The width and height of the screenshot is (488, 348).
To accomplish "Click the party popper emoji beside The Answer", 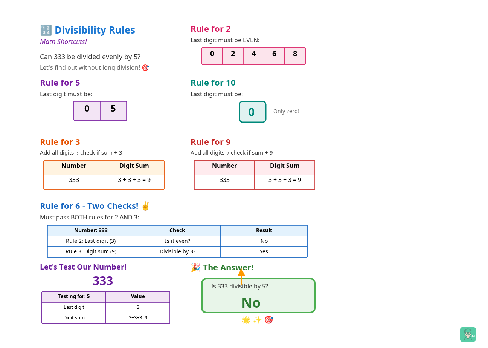I will [195, 268].
